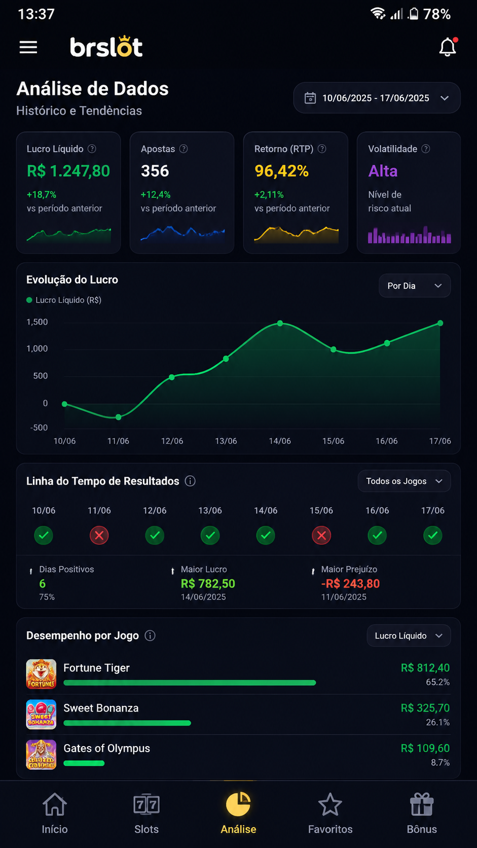Click the purple volatility bar chart
The width and height of the screenshot is (477, 848).
pyautogui.click(x=410, y=235)
